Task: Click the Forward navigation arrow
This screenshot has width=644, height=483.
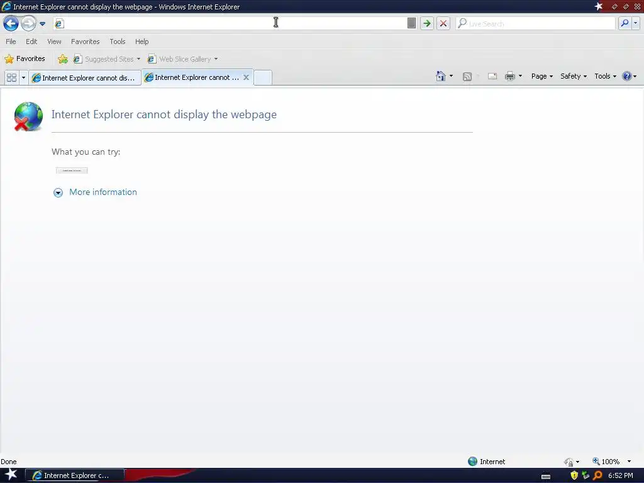Action: tap(28, 23)
